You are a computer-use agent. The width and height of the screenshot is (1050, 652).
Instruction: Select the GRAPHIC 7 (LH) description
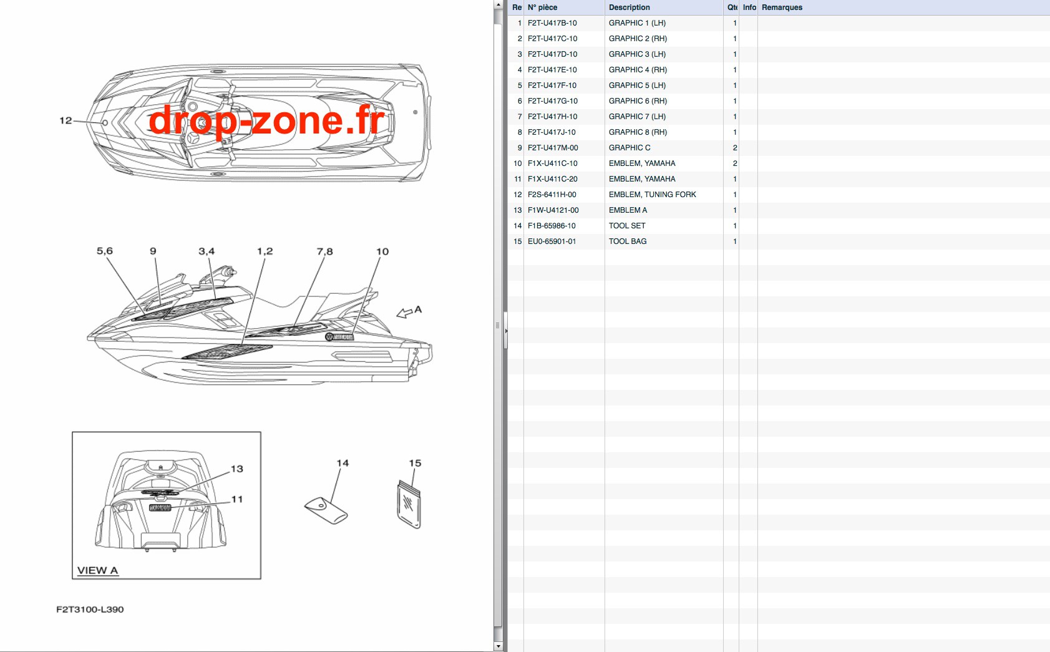[637, 117]
